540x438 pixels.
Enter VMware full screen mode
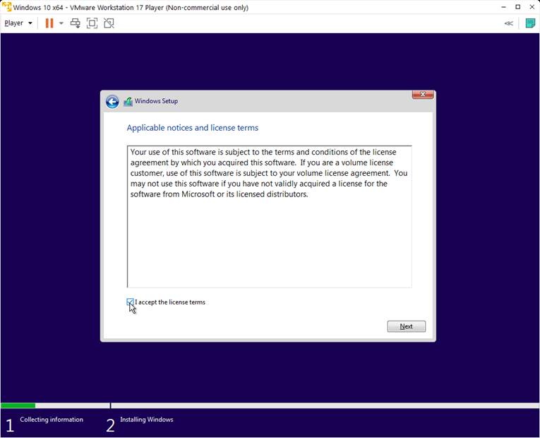tap(92, 23)
